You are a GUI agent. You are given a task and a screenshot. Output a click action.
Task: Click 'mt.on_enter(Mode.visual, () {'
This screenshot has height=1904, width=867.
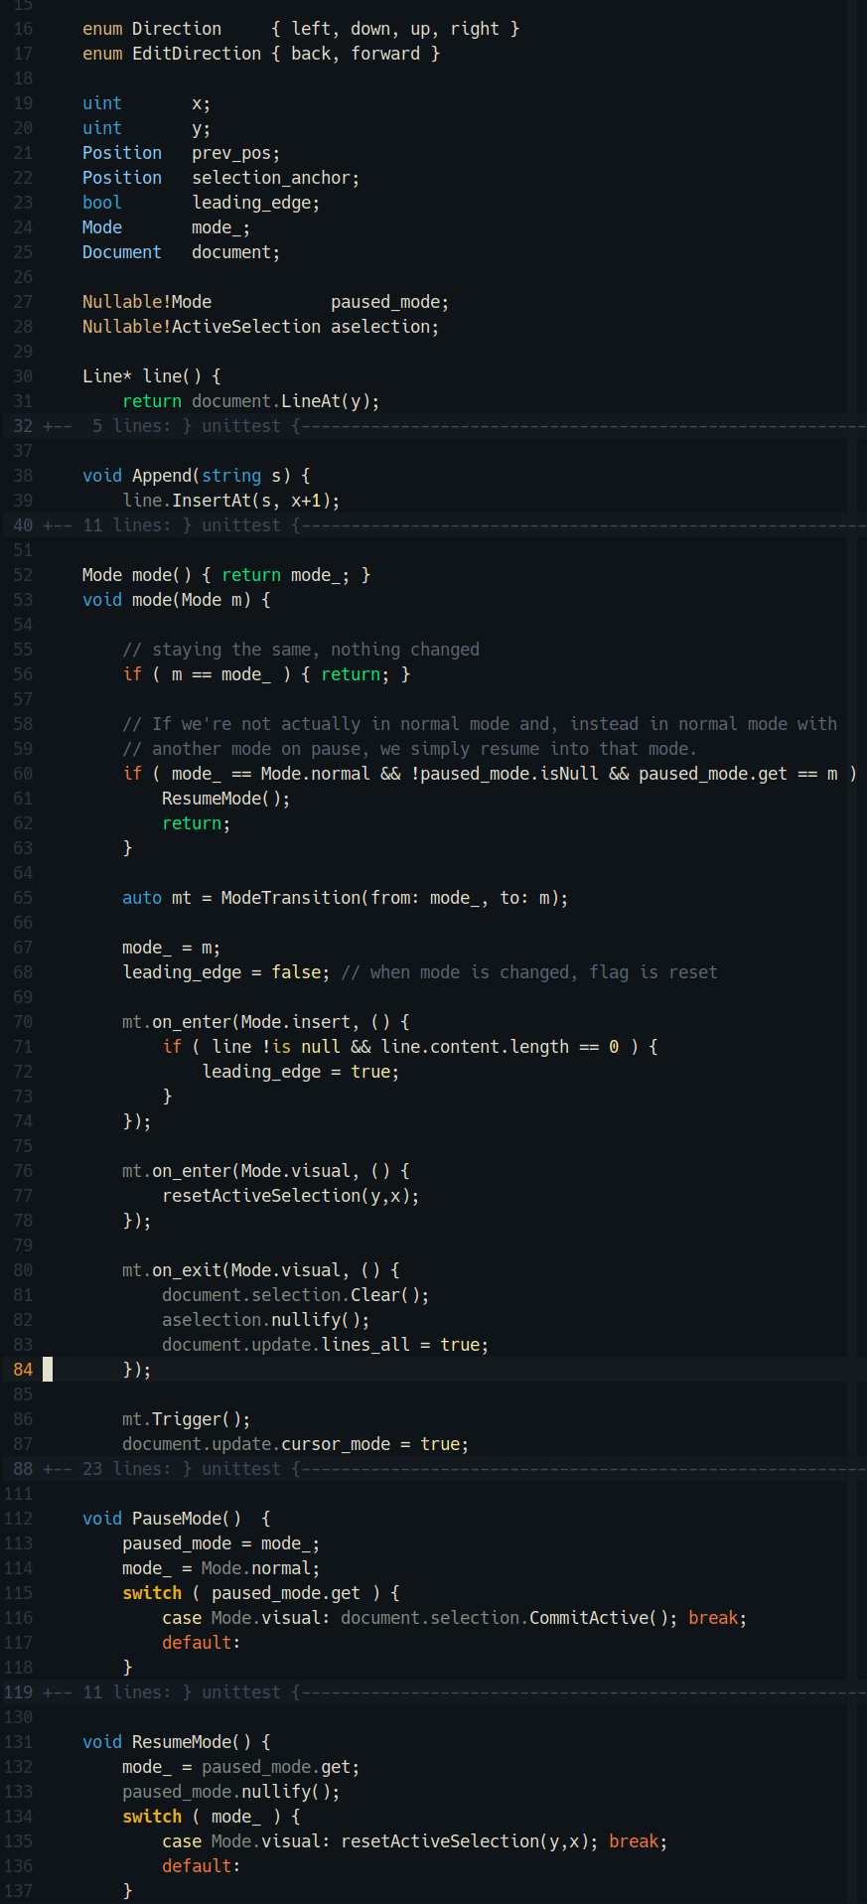pos(266,1171)
